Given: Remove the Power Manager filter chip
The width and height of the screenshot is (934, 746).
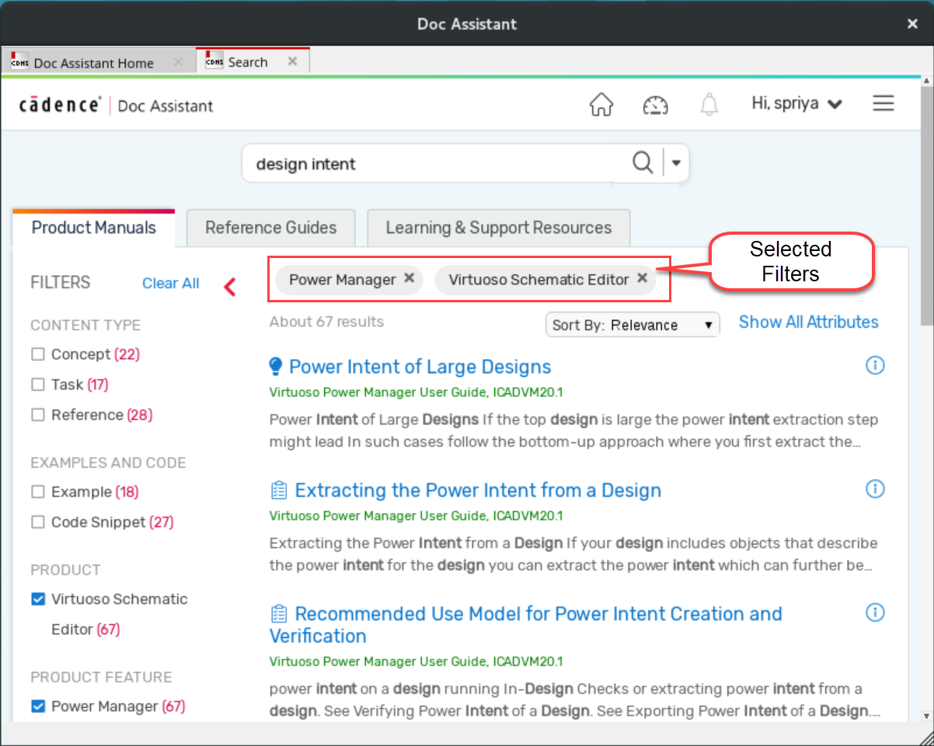Looking at the screenshot, I should pyautogui.click(x=409, y=279).
